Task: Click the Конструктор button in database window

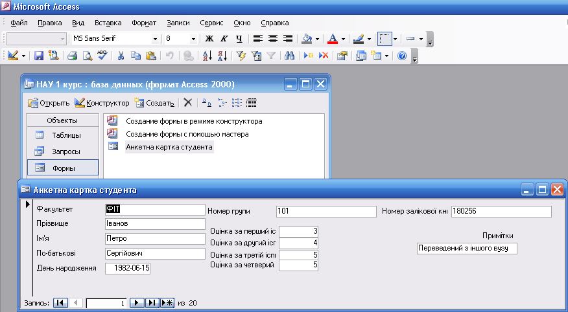Action: tap(102, 103)
